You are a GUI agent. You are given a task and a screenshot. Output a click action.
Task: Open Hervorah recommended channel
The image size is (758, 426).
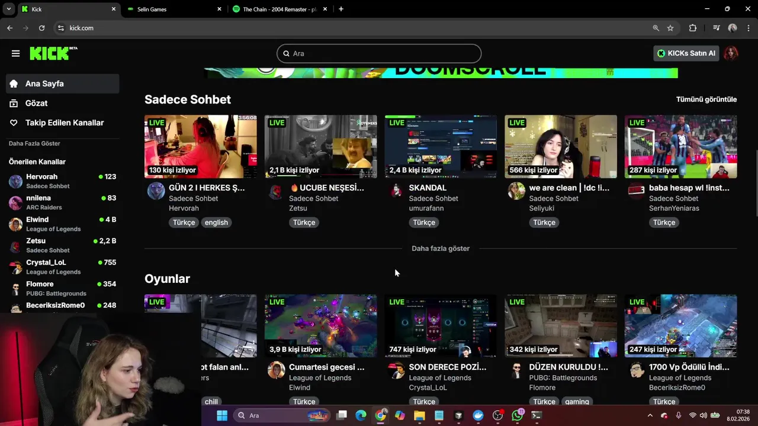pos(63,181)
